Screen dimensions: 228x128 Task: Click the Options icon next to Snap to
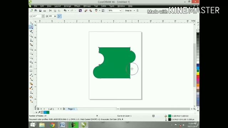point(138,11)
